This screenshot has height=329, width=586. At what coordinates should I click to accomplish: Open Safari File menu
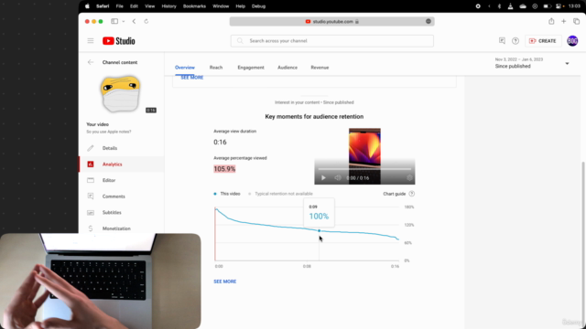[x=119, y=6]
